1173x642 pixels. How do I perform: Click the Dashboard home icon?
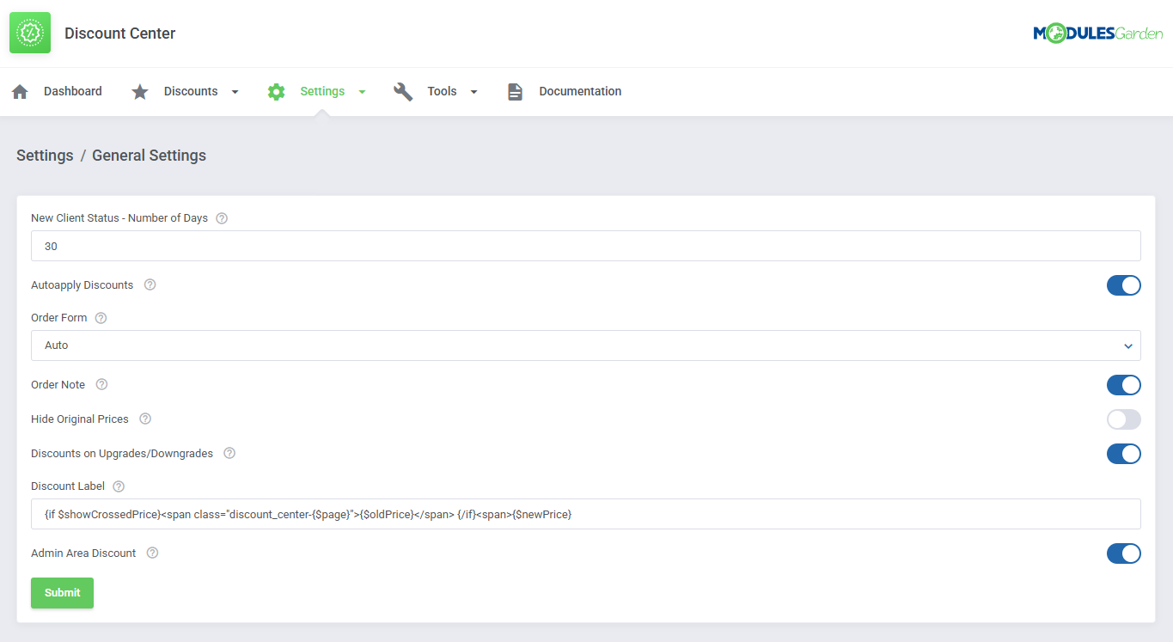[20, 92]
